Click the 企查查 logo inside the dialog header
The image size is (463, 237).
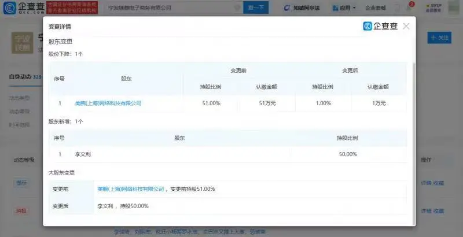[x=381, y=26]
